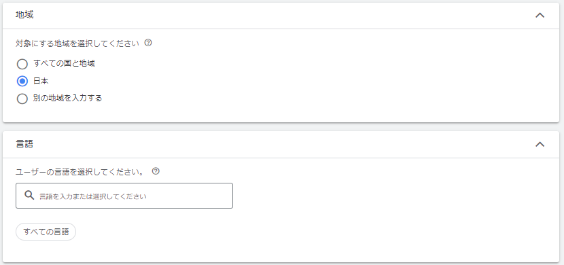The height and width of the screenshot is (265, 564).
Task: Open help icon beside ユーザーの言語を選択してください
Action: coord(156,171)
